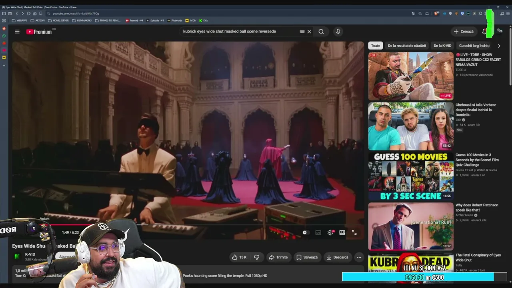
Task: Open the Brave Shields lion icon
Action: click(x=437, y=14)
